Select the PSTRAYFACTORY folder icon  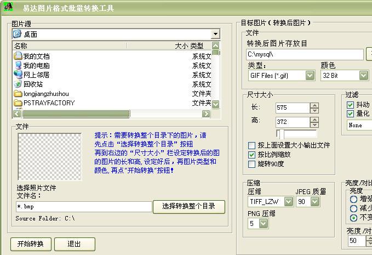pos(18,103)
